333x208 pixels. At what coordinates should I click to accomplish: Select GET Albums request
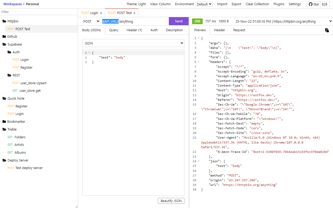tap(17, 153)
